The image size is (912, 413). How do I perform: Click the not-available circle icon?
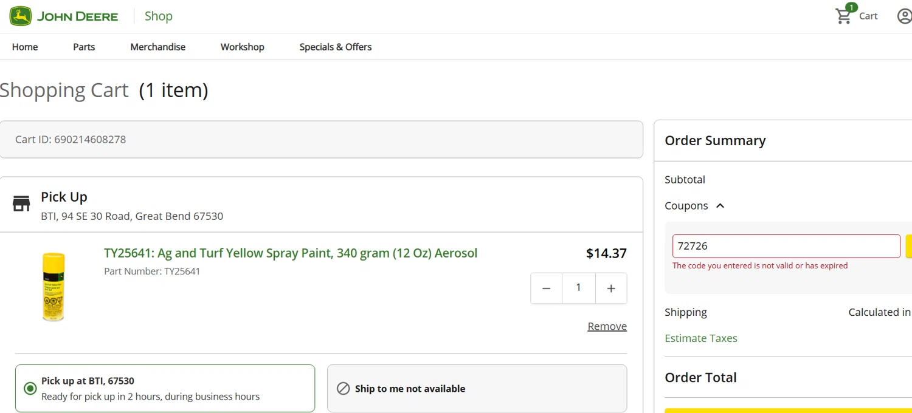coord(343,388)
